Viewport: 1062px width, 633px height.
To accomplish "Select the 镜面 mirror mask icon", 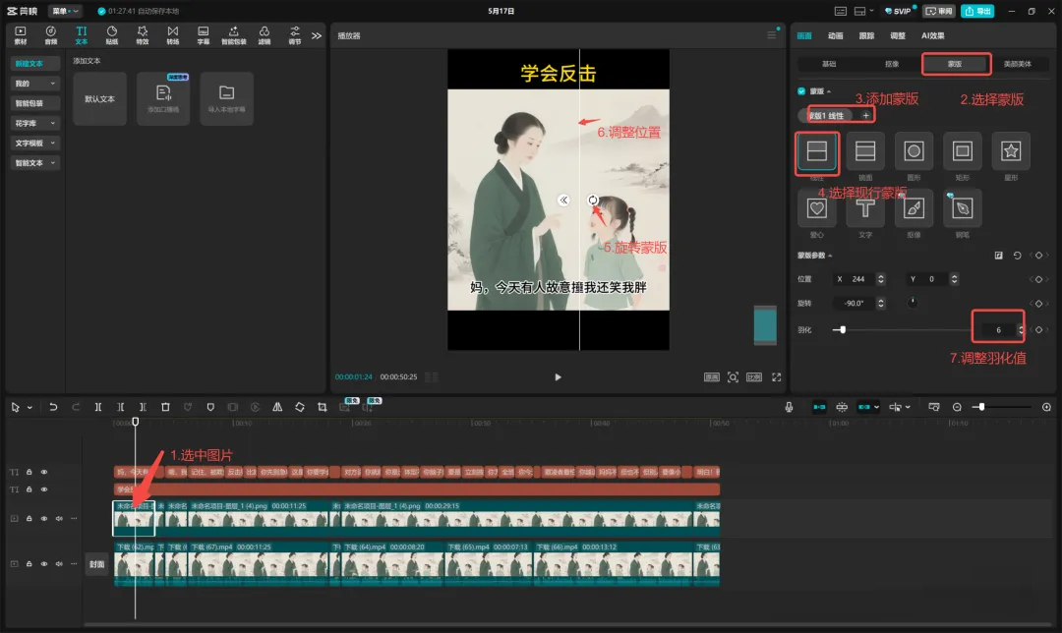I will [865, 151].
